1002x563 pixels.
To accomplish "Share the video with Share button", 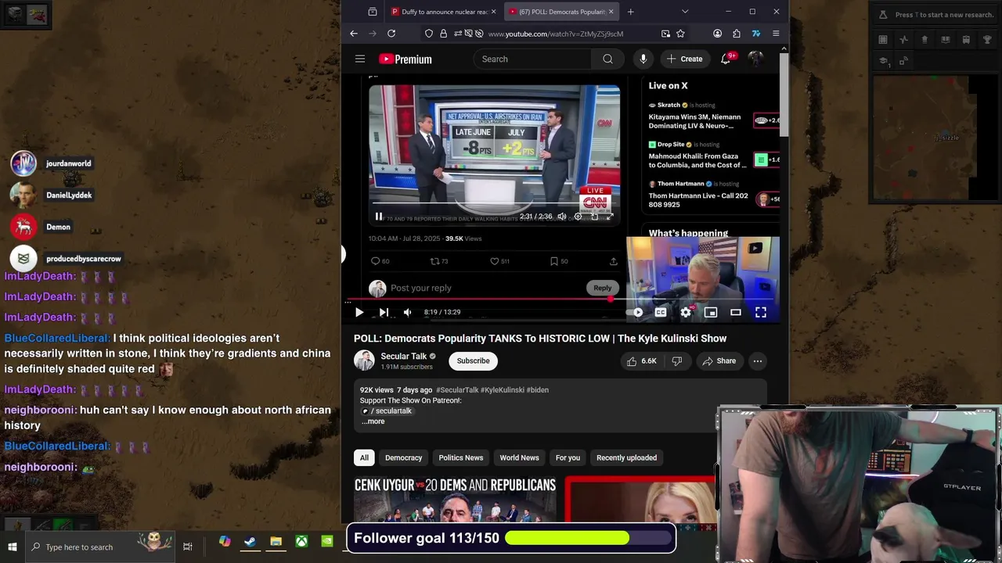I will click(719, 361).
